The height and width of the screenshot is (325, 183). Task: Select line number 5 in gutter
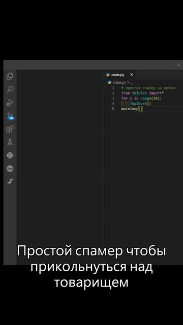(x=113, y=109)
